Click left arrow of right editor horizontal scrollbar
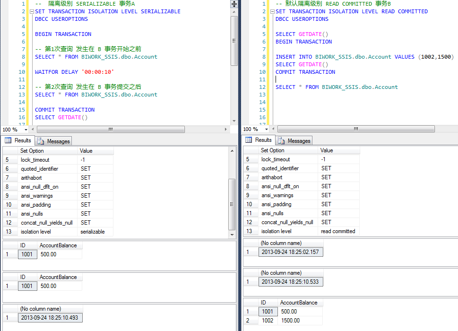The height and width of the screenshot is (331, 458). point(272,129)
